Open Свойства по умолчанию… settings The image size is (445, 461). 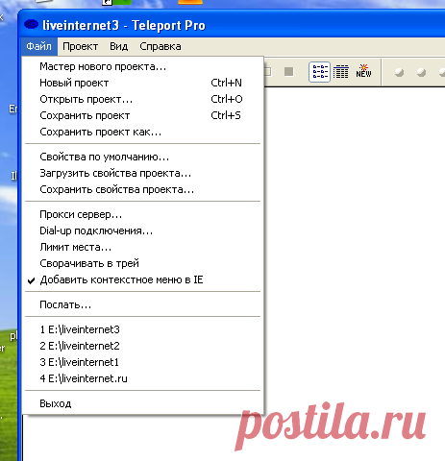coord(143,157)
